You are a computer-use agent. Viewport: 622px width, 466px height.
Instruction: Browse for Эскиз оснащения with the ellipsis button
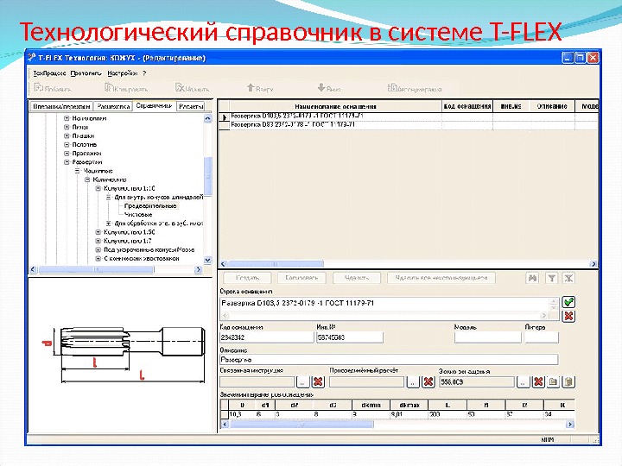pyautogui.click(x=524, y=382)
